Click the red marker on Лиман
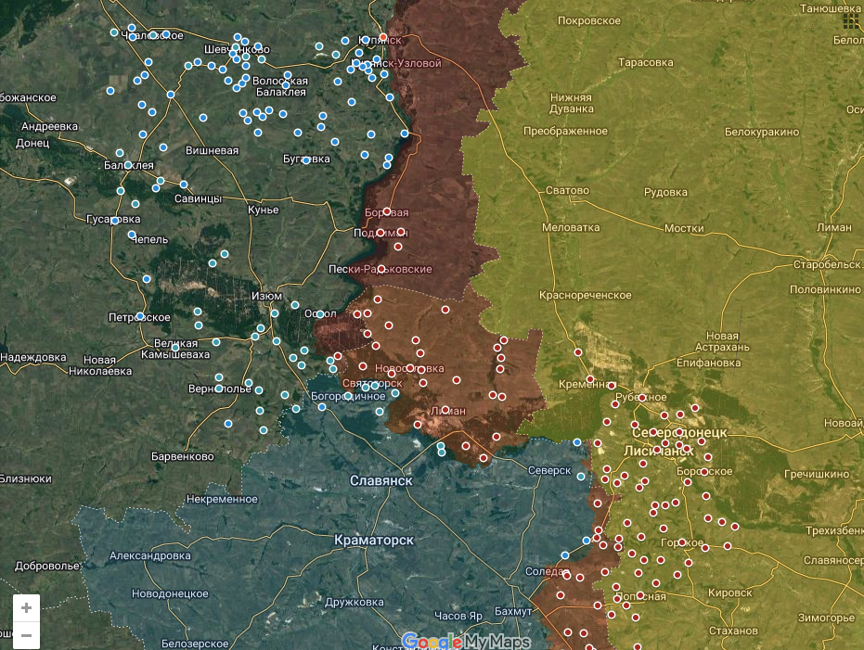Image resolution: width=864 pixels, height=650 pixels. pyautogui.click(x=445, y=409)
